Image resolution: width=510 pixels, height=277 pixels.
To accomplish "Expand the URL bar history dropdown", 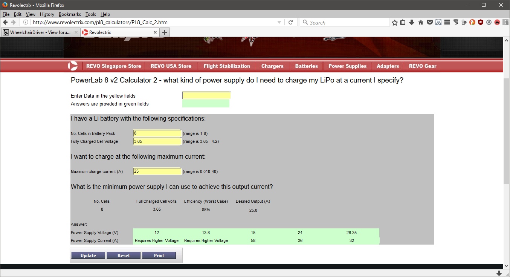I will 279,23.
